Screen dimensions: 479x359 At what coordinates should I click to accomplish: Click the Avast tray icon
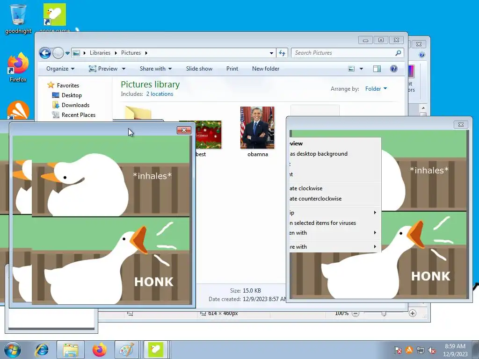coord(409,350)
